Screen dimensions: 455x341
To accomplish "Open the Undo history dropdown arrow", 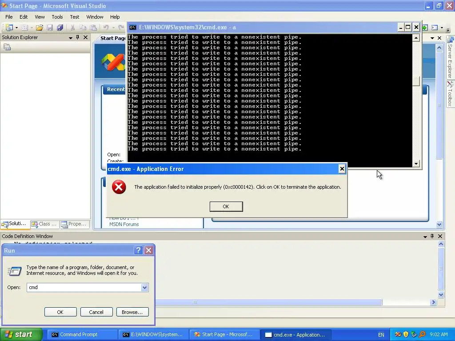I will tap(113, 28).
